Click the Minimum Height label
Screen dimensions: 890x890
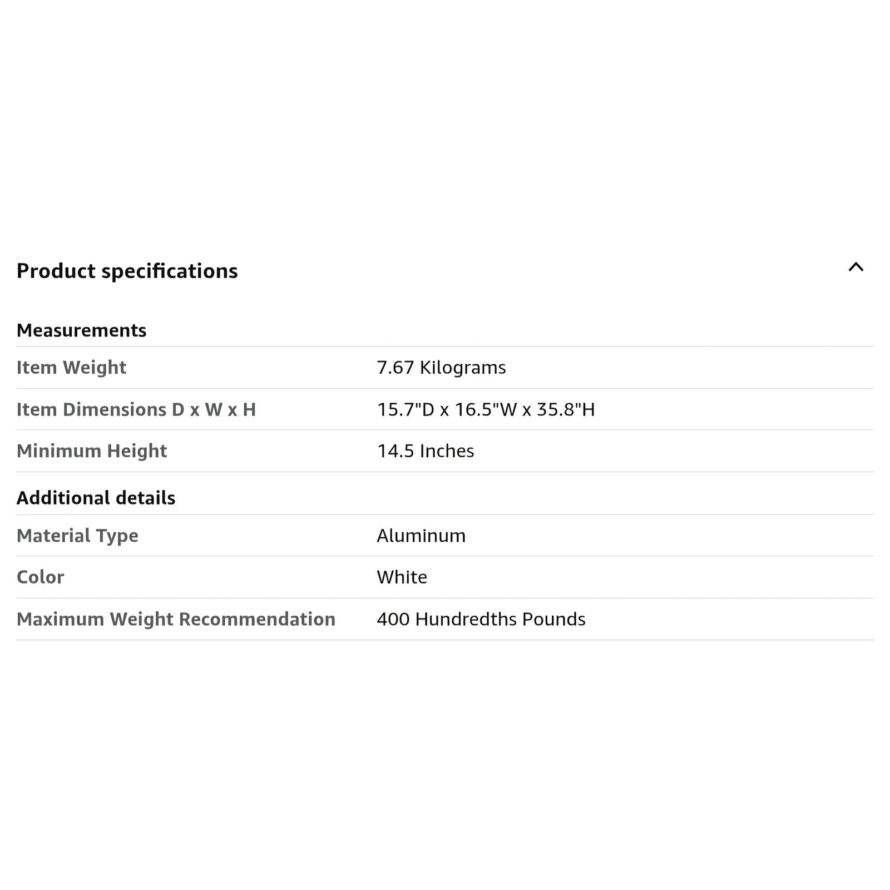click(92, 451)
